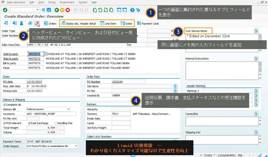Image resolution: width=268 pixels, height=157 pixels.
Task: Toggle the Fuel Surcharge checkbox
Action: pyautogui.click(x=29, y=123)
